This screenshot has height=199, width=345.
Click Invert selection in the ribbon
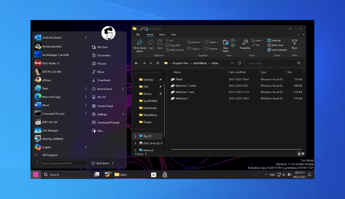277,50
